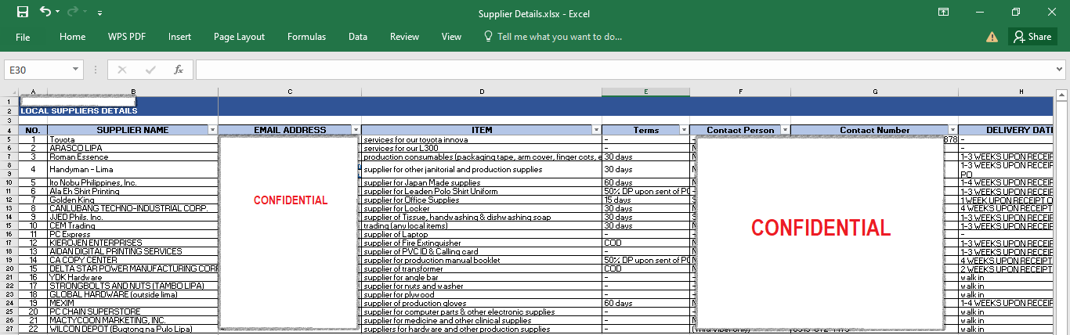This screenshot has height=335, width=1070.
Task: Click the yellow warning triangle icon
Action: pyautogui.click(x=992, y=37)
